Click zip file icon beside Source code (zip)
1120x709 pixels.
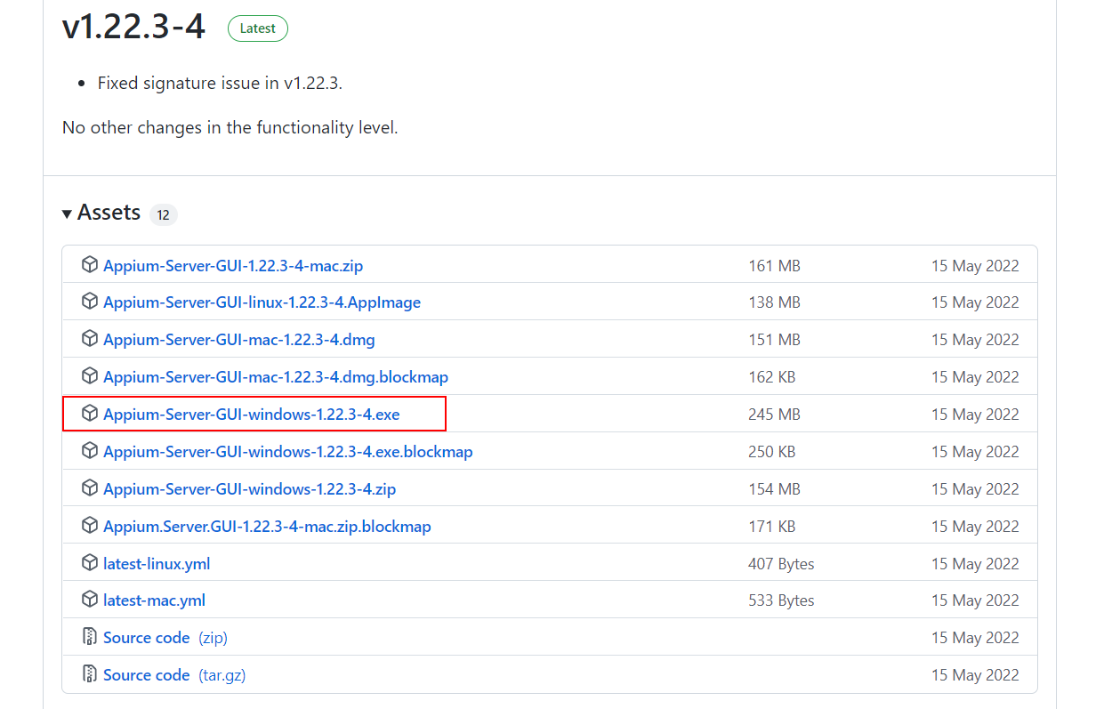(89, 638)
